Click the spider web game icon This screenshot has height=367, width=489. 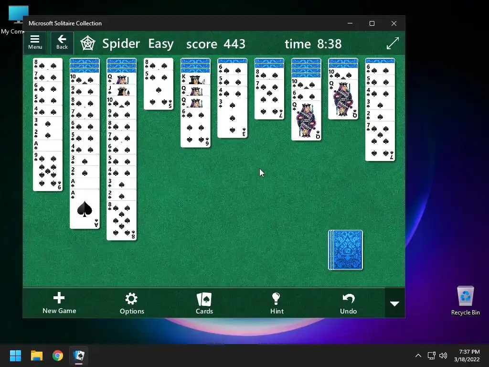click(x=88, y=43)
